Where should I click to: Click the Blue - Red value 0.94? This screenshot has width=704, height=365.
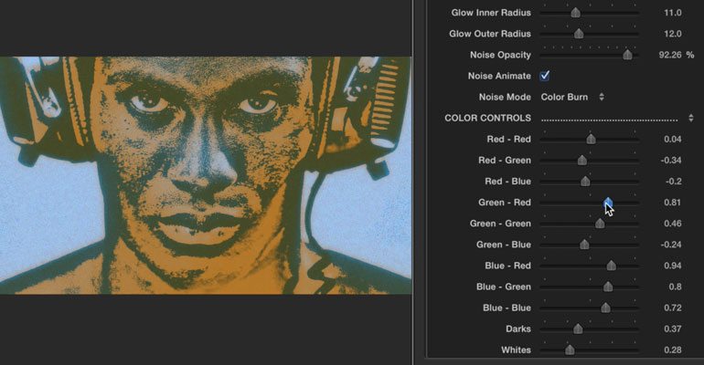[x=673, y=266]
